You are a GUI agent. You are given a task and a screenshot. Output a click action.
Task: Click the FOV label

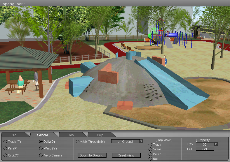point(190,144)
